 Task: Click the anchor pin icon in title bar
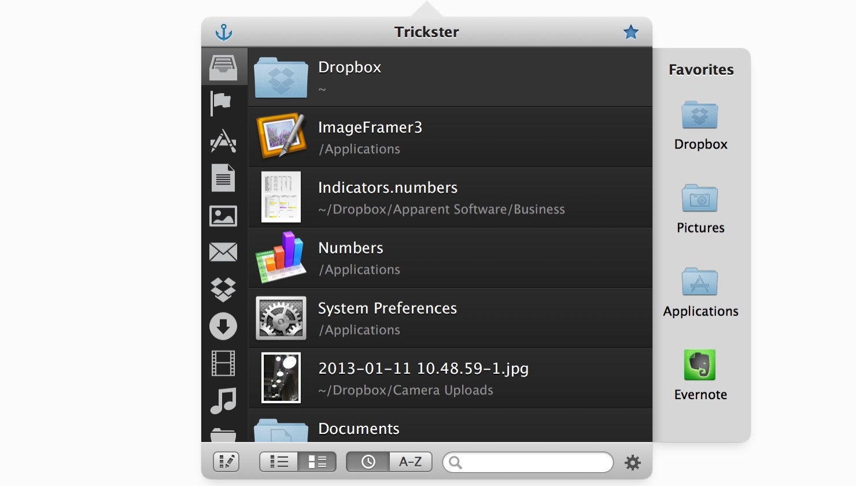tap(224, 32)
